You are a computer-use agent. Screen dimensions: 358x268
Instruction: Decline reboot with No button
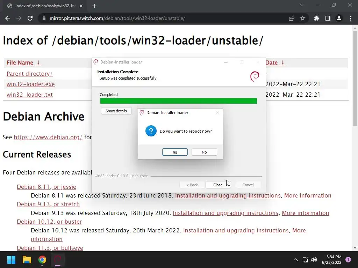pos(204,152)
